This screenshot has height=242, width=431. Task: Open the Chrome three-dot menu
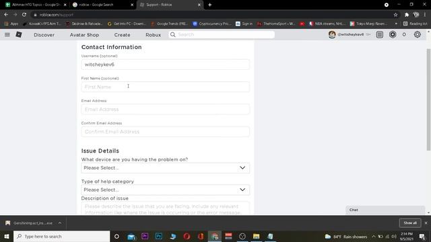[425, 15]
